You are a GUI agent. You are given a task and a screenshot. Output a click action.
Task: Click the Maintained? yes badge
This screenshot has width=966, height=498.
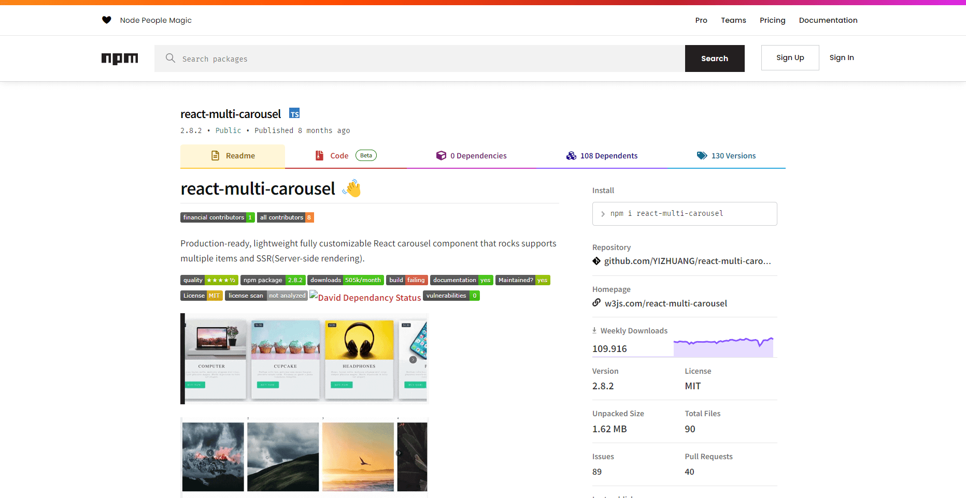pos(523,280)
